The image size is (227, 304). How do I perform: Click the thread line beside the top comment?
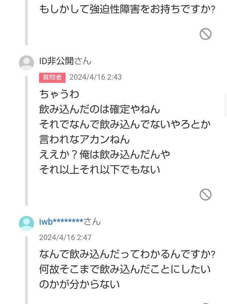pos(26,23)
